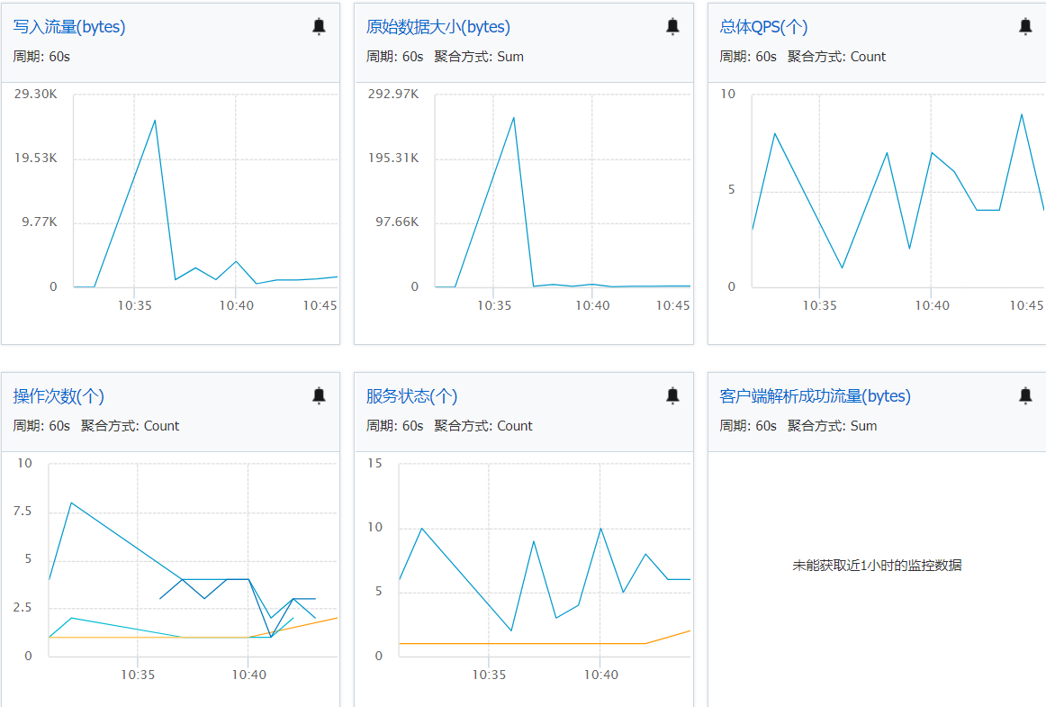Click the 292.97K axis label in 原始数据大小 chart

pos(392,94)
